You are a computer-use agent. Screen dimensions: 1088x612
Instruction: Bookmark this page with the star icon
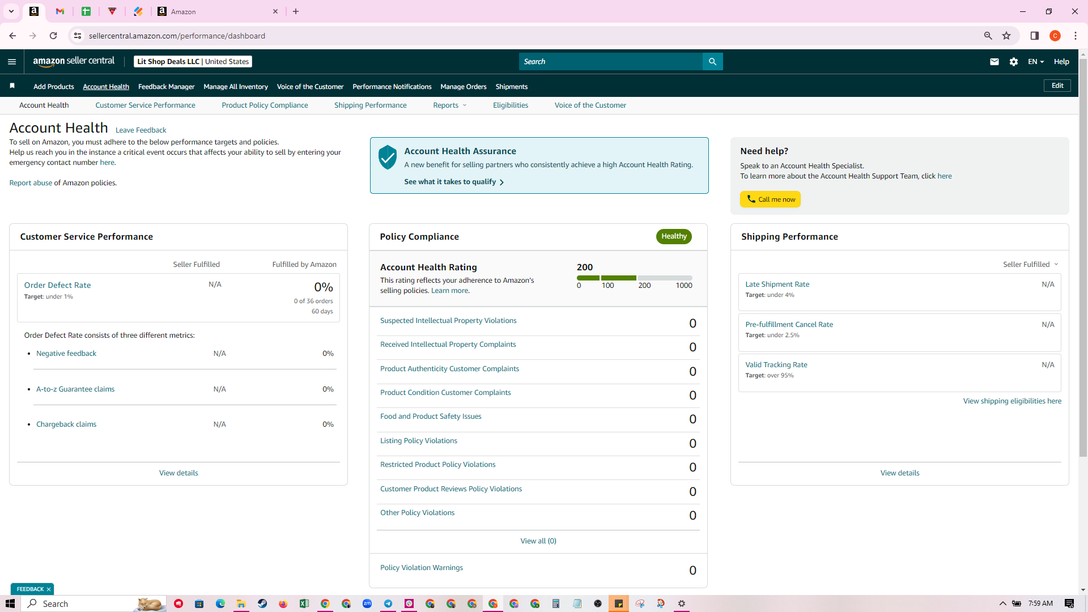tap(1006, 36)
